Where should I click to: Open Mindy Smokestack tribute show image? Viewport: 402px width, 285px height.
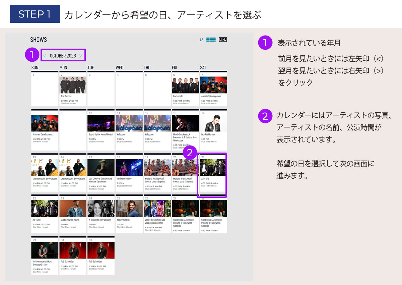[x=185, y=123]
